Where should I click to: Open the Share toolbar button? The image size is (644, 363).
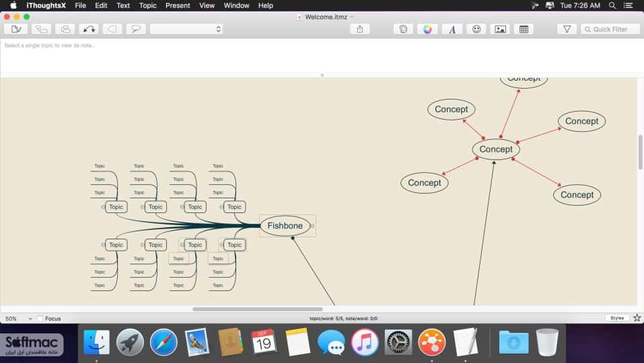point(360,29)
